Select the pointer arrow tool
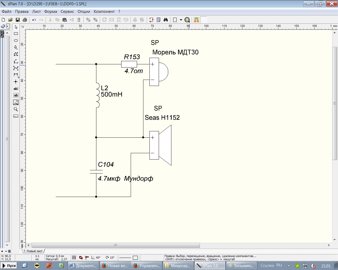 click(16, 27)
